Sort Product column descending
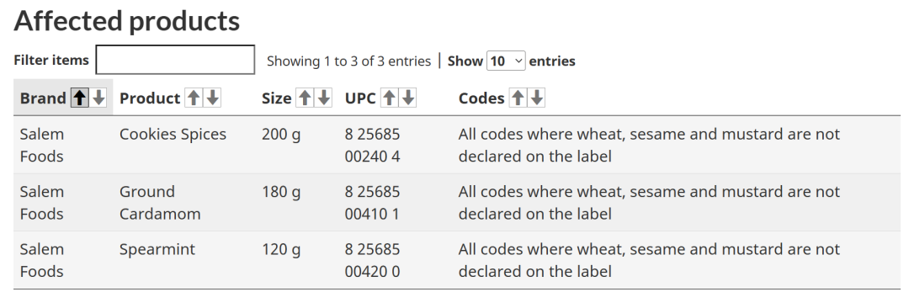This screenshot has width=909, height=308. tap(213, 98)
